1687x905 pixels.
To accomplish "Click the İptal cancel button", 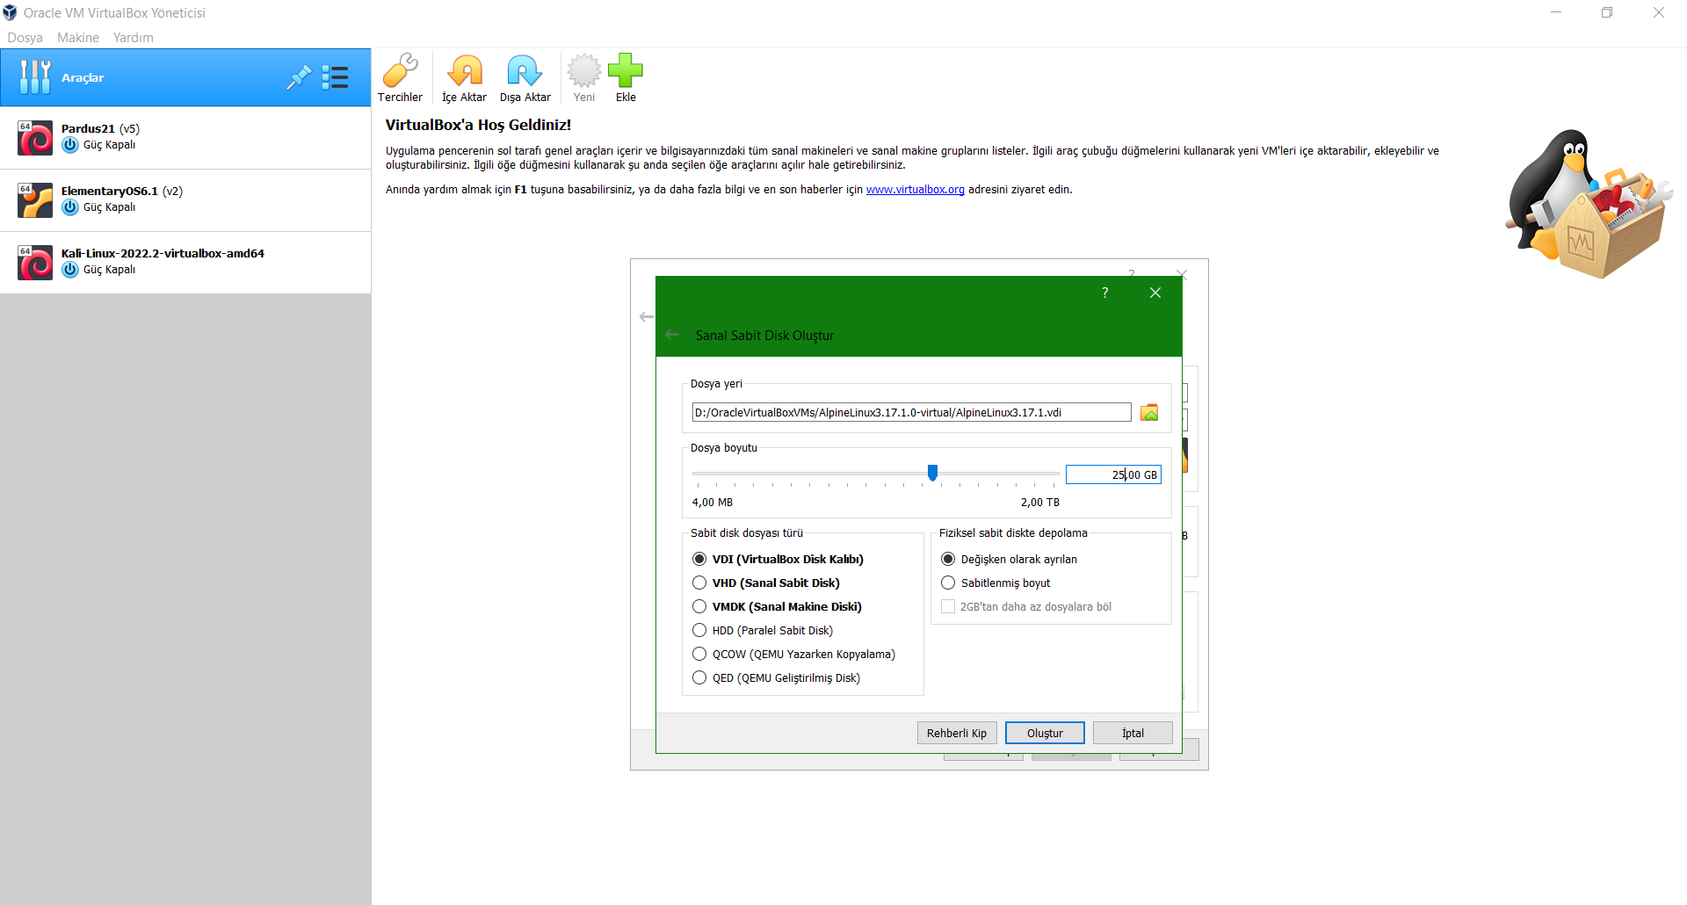I will [x=1133, y=733].
